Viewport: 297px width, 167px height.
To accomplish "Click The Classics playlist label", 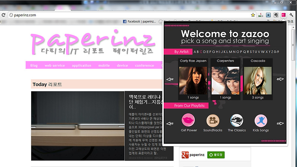I will [237, 130].
